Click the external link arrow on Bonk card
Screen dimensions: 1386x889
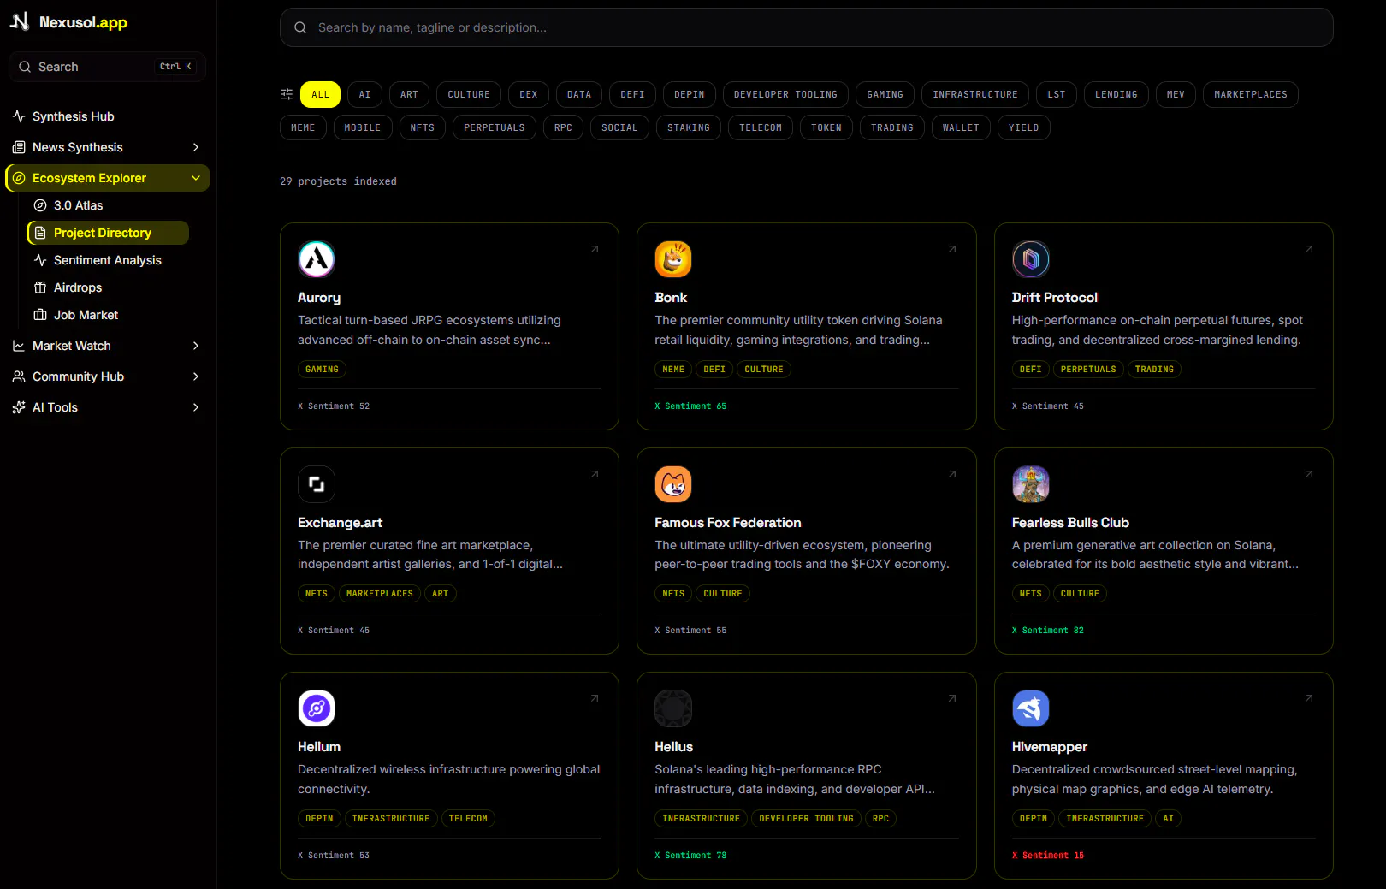click(952, 249)
